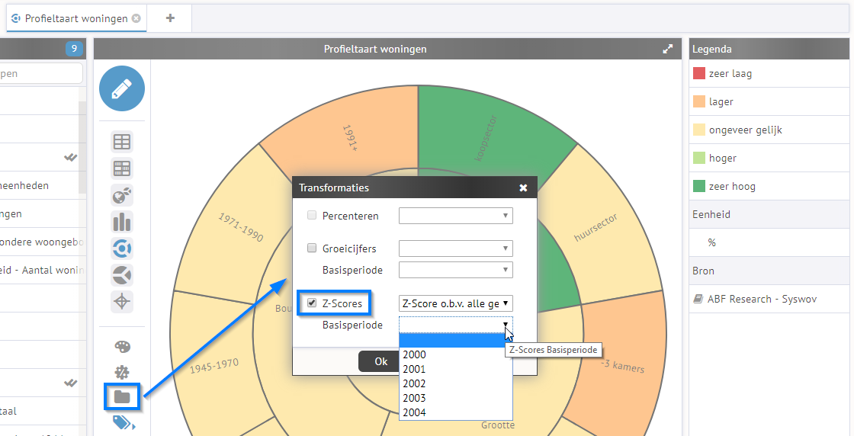Image resolution: width=854 pixels, height=436 pixels.
Task: Add a new tab with plus
Action: tap(170, 18)
